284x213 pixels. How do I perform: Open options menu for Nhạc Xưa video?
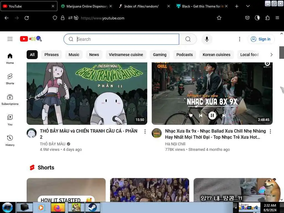270,131
